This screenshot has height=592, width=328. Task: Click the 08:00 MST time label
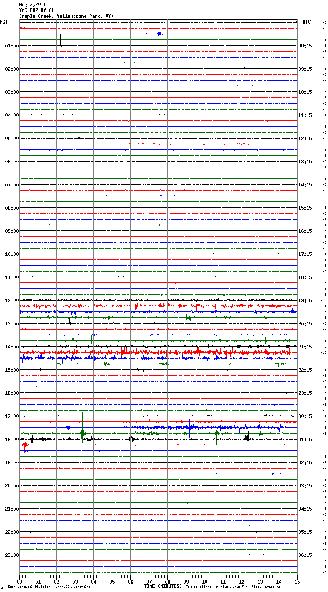click(x=12, y=208)
